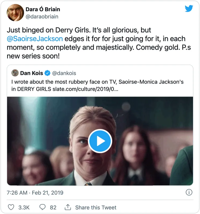Click the Dara Ó Briain display name
This screenshot has height=214, width=200.
coord(43,9)
